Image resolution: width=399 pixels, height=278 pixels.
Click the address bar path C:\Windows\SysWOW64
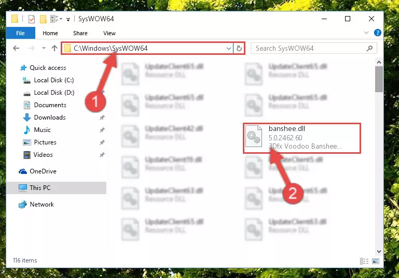[111, 48]
